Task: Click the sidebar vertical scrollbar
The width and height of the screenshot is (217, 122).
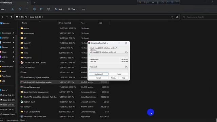Action: point(16,74)
